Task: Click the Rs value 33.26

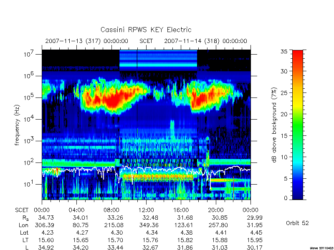Action: tap(115, 217)
